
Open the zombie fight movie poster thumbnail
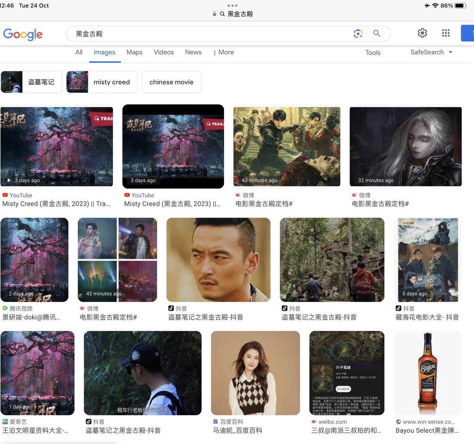(x=287, y=146)
